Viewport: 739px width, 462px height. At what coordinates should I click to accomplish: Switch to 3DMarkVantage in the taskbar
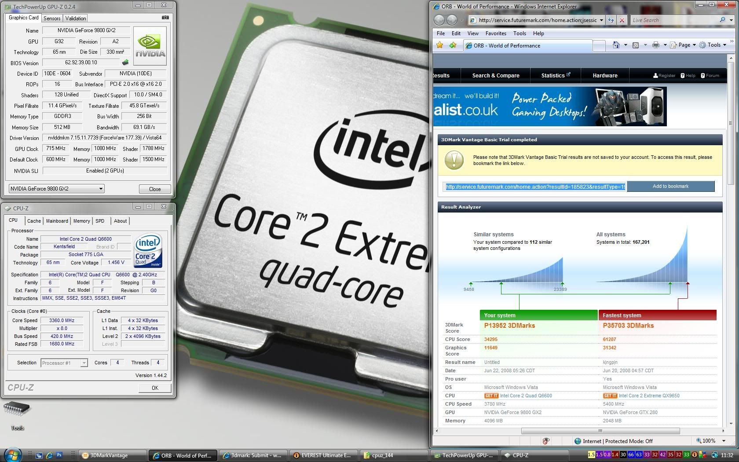tap(113, 455)
